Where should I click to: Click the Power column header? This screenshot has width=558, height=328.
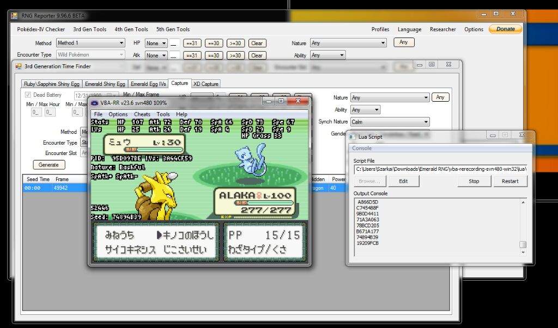tap(338, 179)
